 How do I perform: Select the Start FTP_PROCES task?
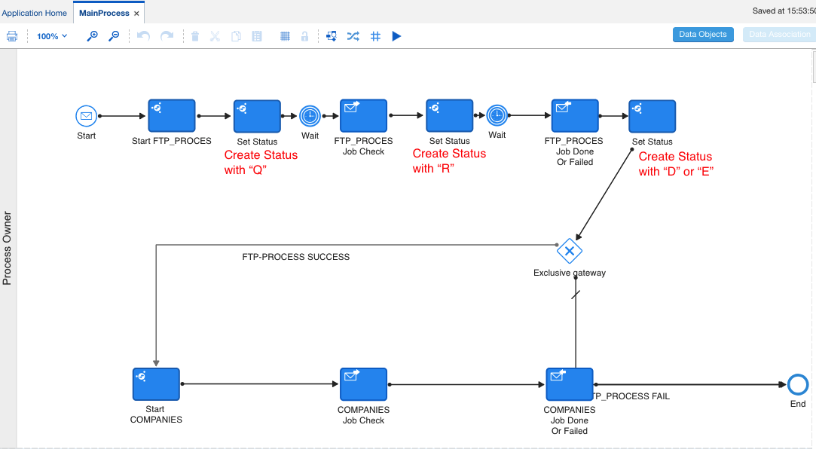[172, 116]
